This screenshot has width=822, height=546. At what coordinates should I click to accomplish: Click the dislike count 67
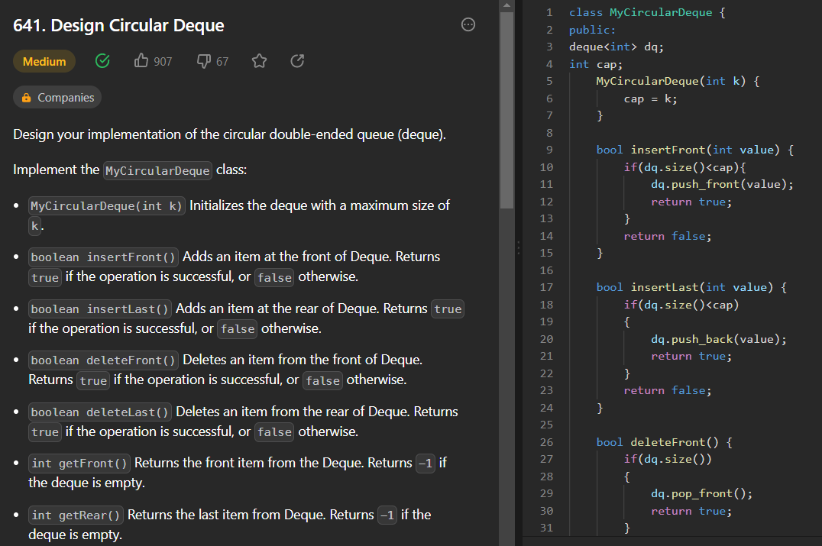coord(222,62)
